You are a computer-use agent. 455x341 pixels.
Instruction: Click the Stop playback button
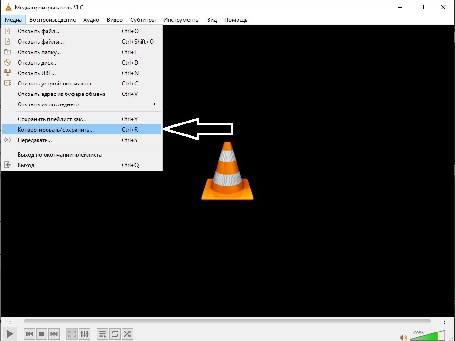point(42,334)
